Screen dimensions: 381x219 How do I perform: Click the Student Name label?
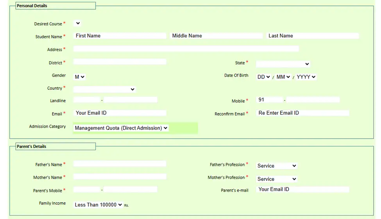pyautogui.click(x=48, y=37)
